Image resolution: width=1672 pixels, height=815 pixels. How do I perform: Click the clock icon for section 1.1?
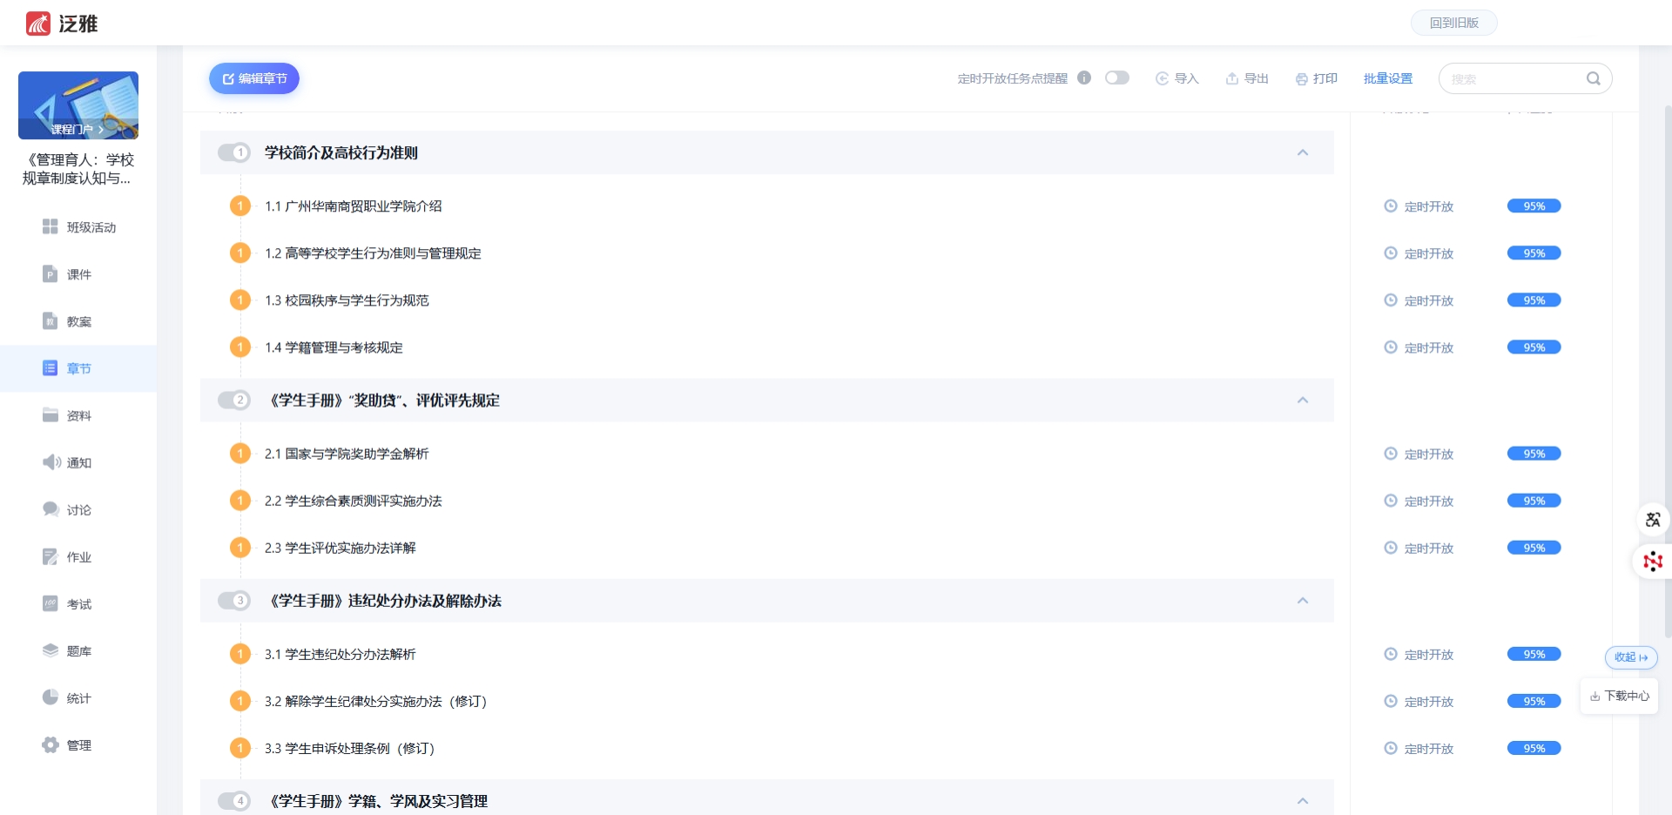(1391, 206)
